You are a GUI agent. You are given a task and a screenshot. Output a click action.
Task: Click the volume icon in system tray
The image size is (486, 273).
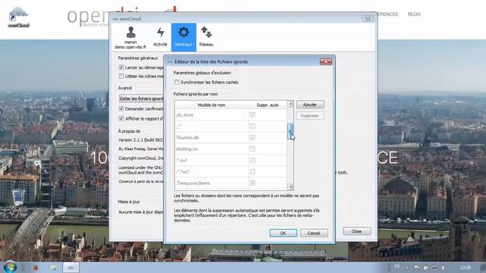(x=443, y=268)
